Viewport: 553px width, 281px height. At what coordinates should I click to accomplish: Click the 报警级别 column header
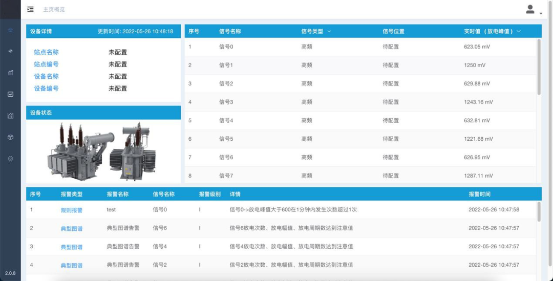(x=210, y=194)
